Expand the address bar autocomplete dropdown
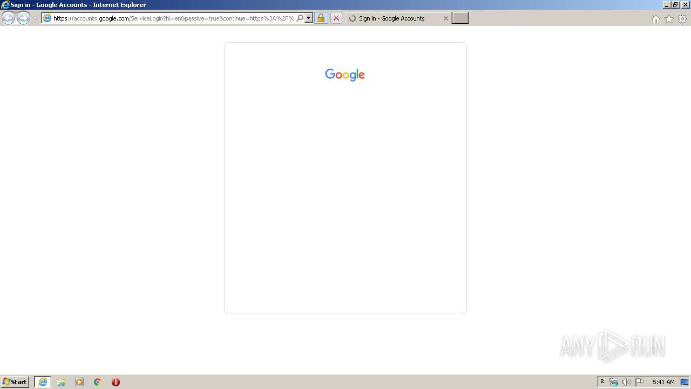This screenshot has width=691, height=389. [x=309, y=18]
